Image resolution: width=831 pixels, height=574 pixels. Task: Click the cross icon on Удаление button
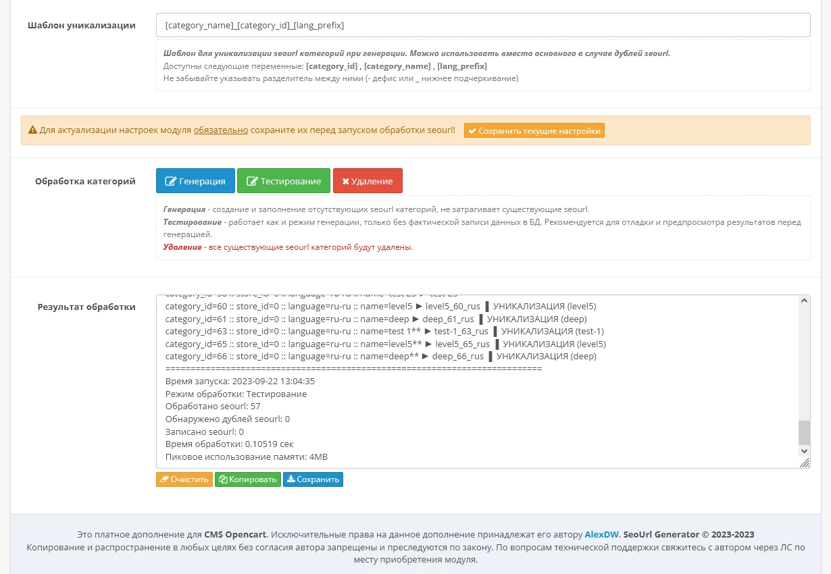click(x=345, y=181)
